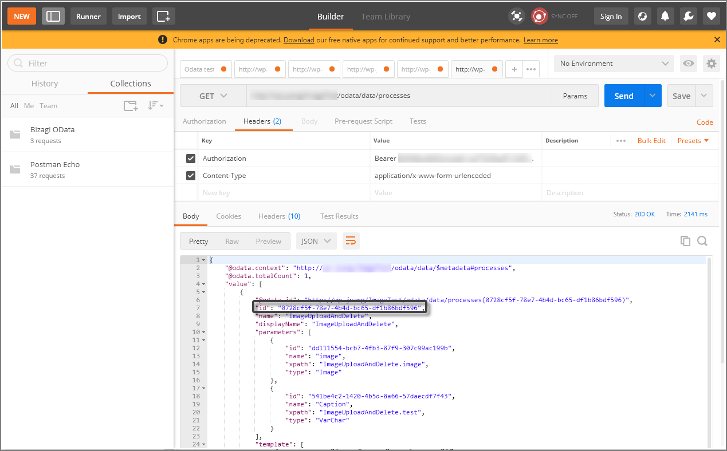
Task: Open Send options dropdown arrow
Action: tap(653, 96)
